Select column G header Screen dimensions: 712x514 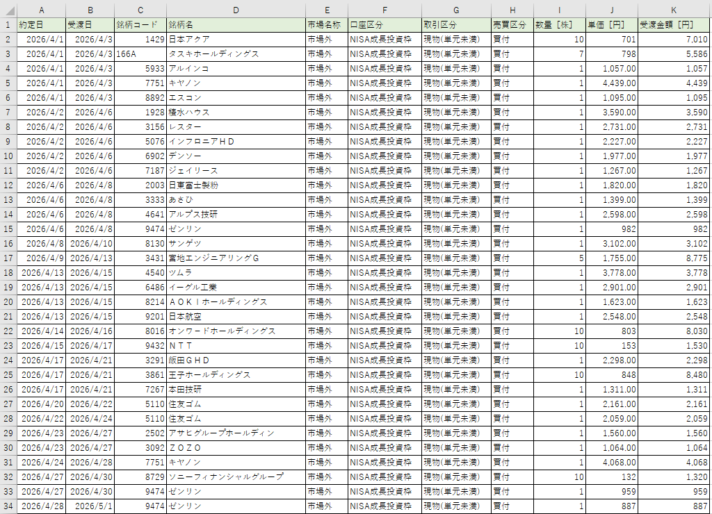[456, 10]
